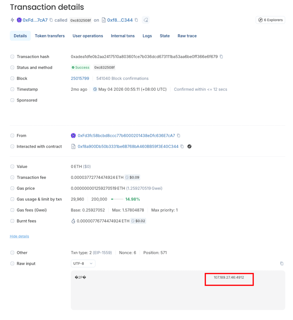This screenshot has height=320, width=293.
Task: Click the Position: 571 value
Action: [155, 253]
